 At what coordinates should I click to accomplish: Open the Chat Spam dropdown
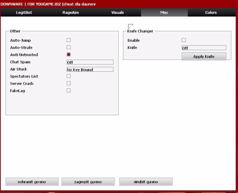point(90,62)
